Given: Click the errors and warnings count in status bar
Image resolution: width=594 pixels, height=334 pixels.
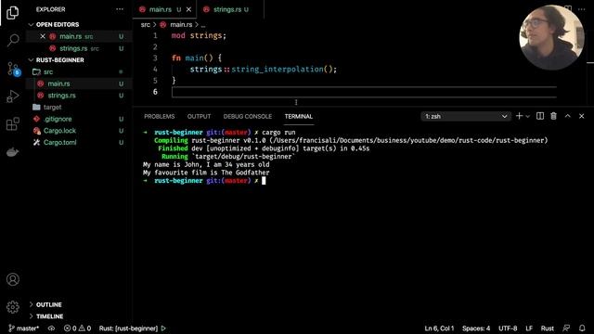Looking at the screenshot, I should (x=77, y=328).
